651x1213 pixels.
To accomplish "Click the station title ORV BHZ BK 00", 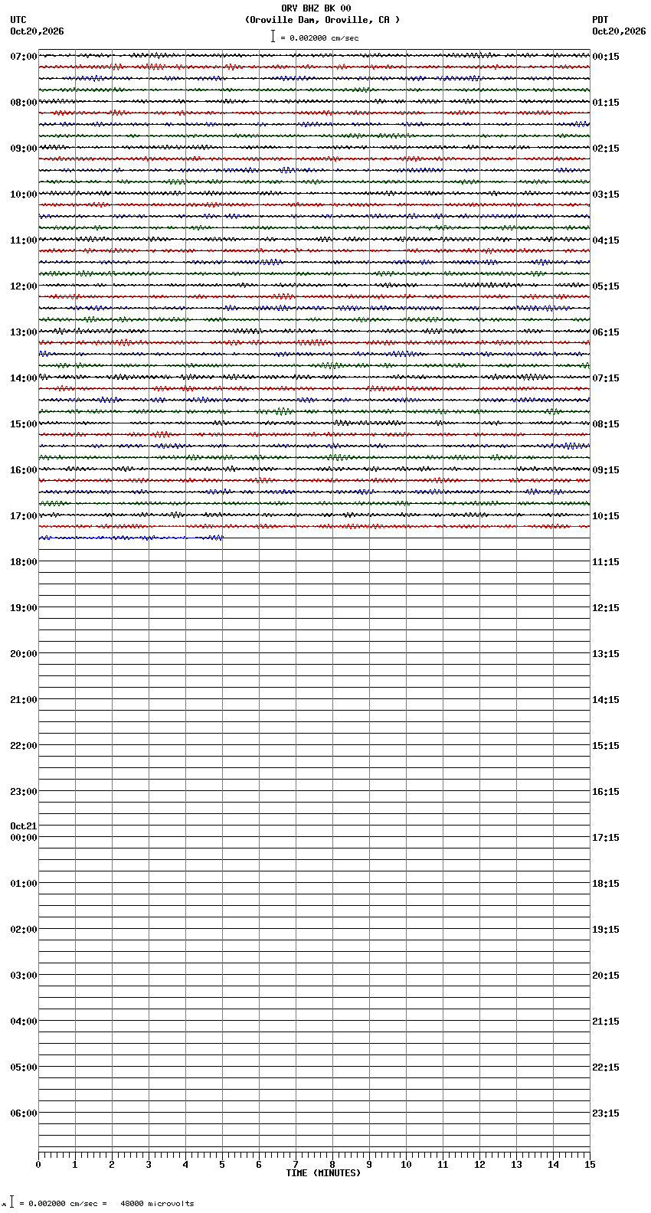I will (x=316, y=8).
